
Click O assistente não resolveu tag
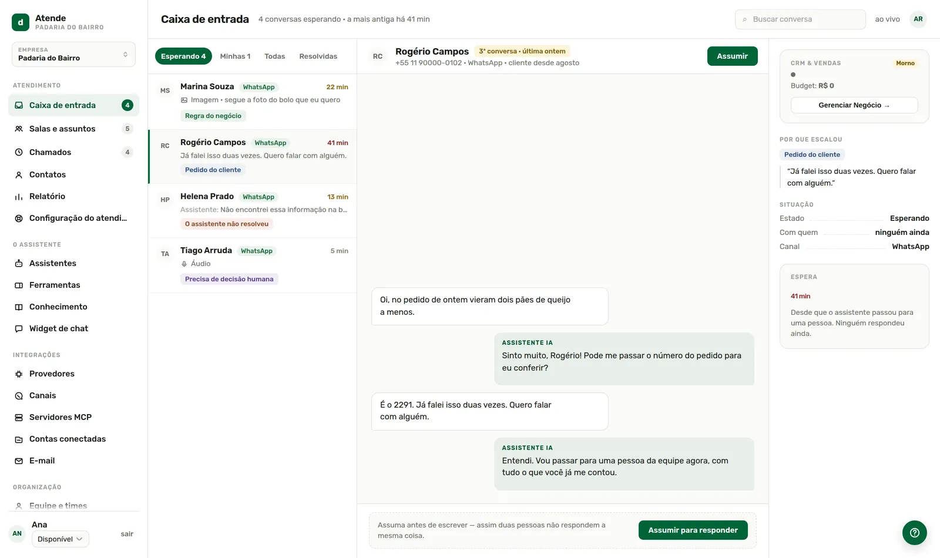227,224
